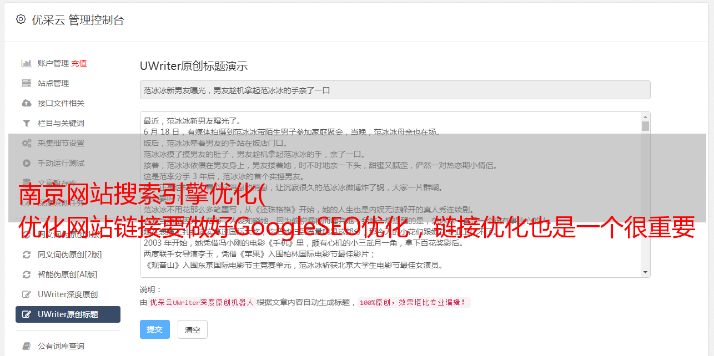Click the 说明： label below the text area
The width and height of the screenshot is (714, 356).
click(151, 289)
